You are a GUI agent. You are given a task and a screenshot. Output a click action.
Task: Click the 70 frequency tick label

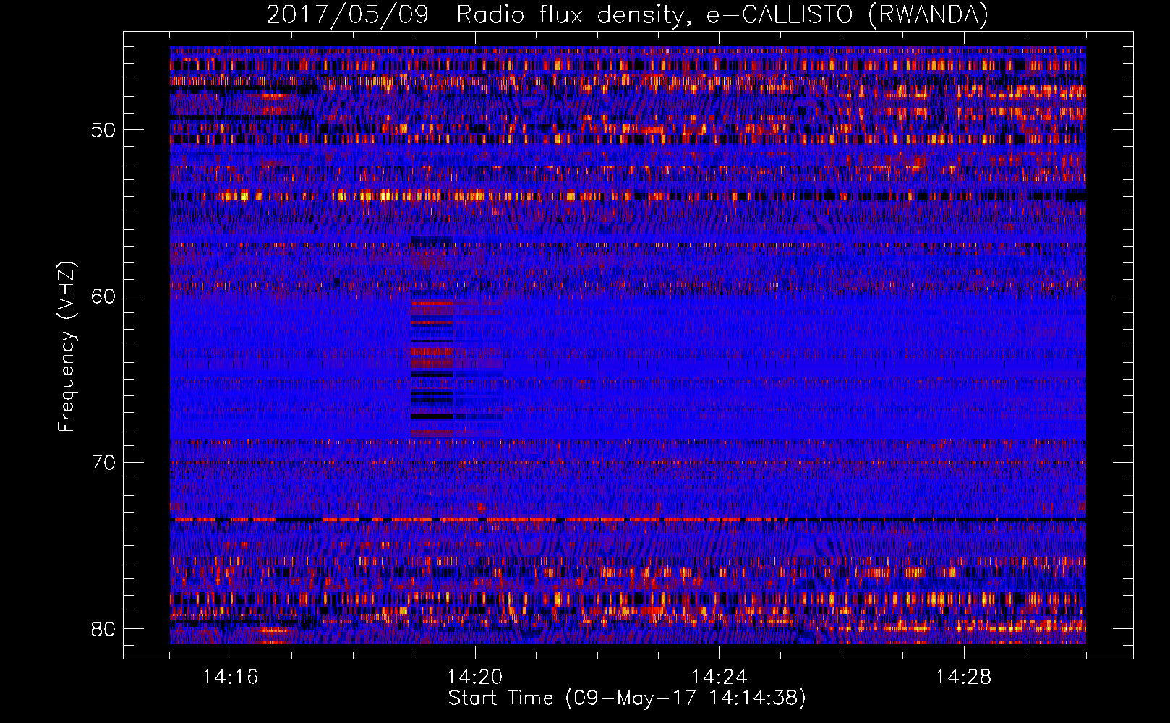pos(103,463)
